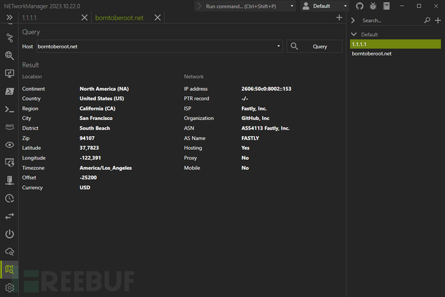Image resolution: width=445 pixels, height=297 pixels.
Task: Click the bug report icon
Action: [x=373, y=6]
